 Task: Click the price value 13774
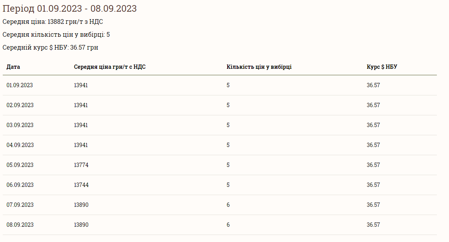pyautogui.click(x=81, y=165)
